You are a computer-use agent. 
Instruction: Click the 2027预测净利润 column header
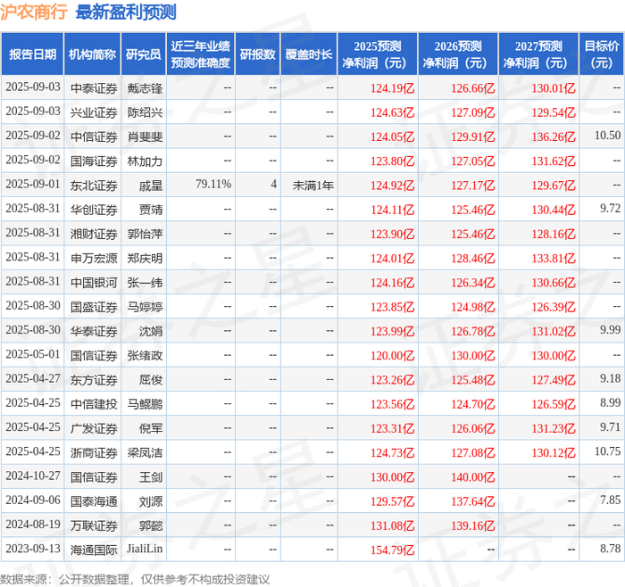(x=538, y=54)
